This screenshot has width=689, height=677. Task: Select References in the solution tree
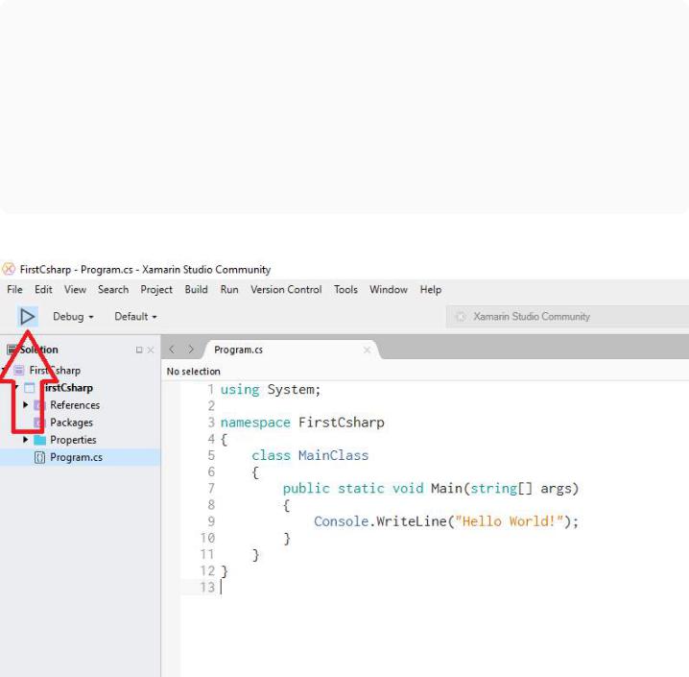tap(75, 405)
